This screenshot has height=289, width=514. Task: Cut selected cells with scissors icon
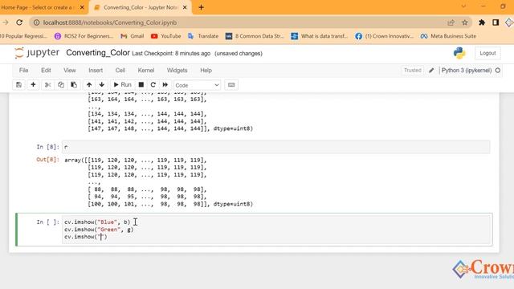tap(48, 85)
